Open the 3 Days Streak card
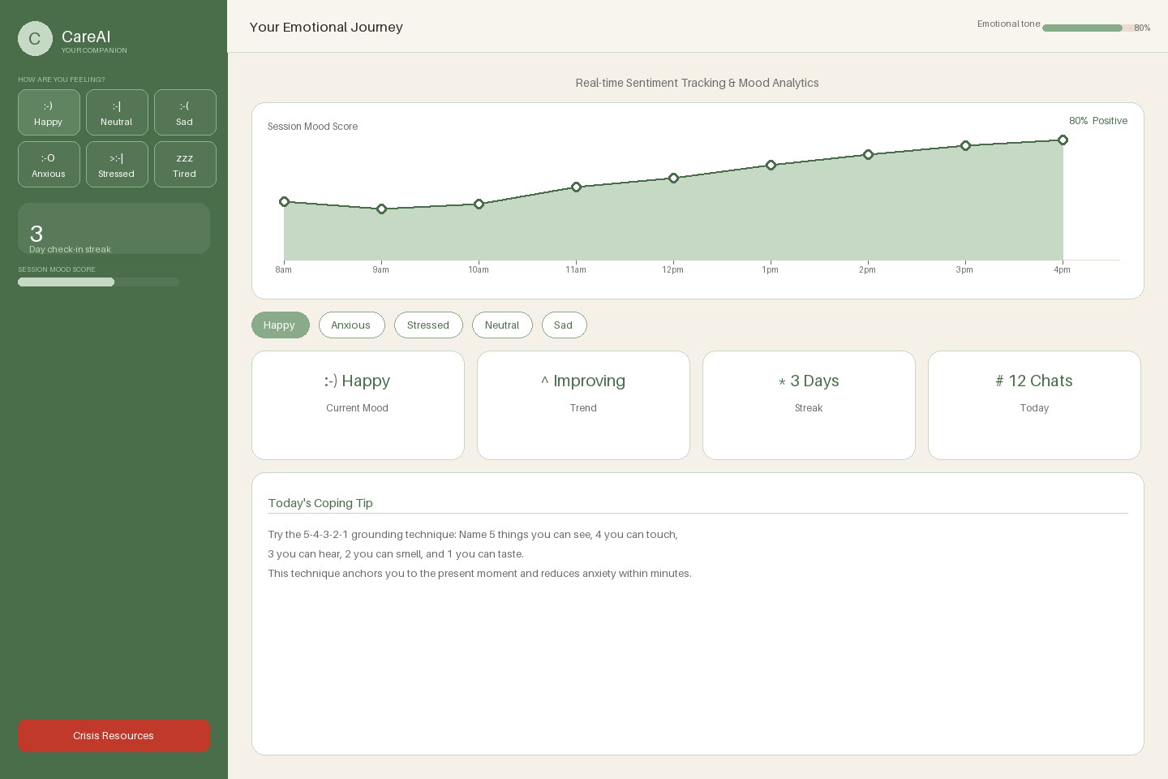1168x779 pixels. tap(809, 405)
